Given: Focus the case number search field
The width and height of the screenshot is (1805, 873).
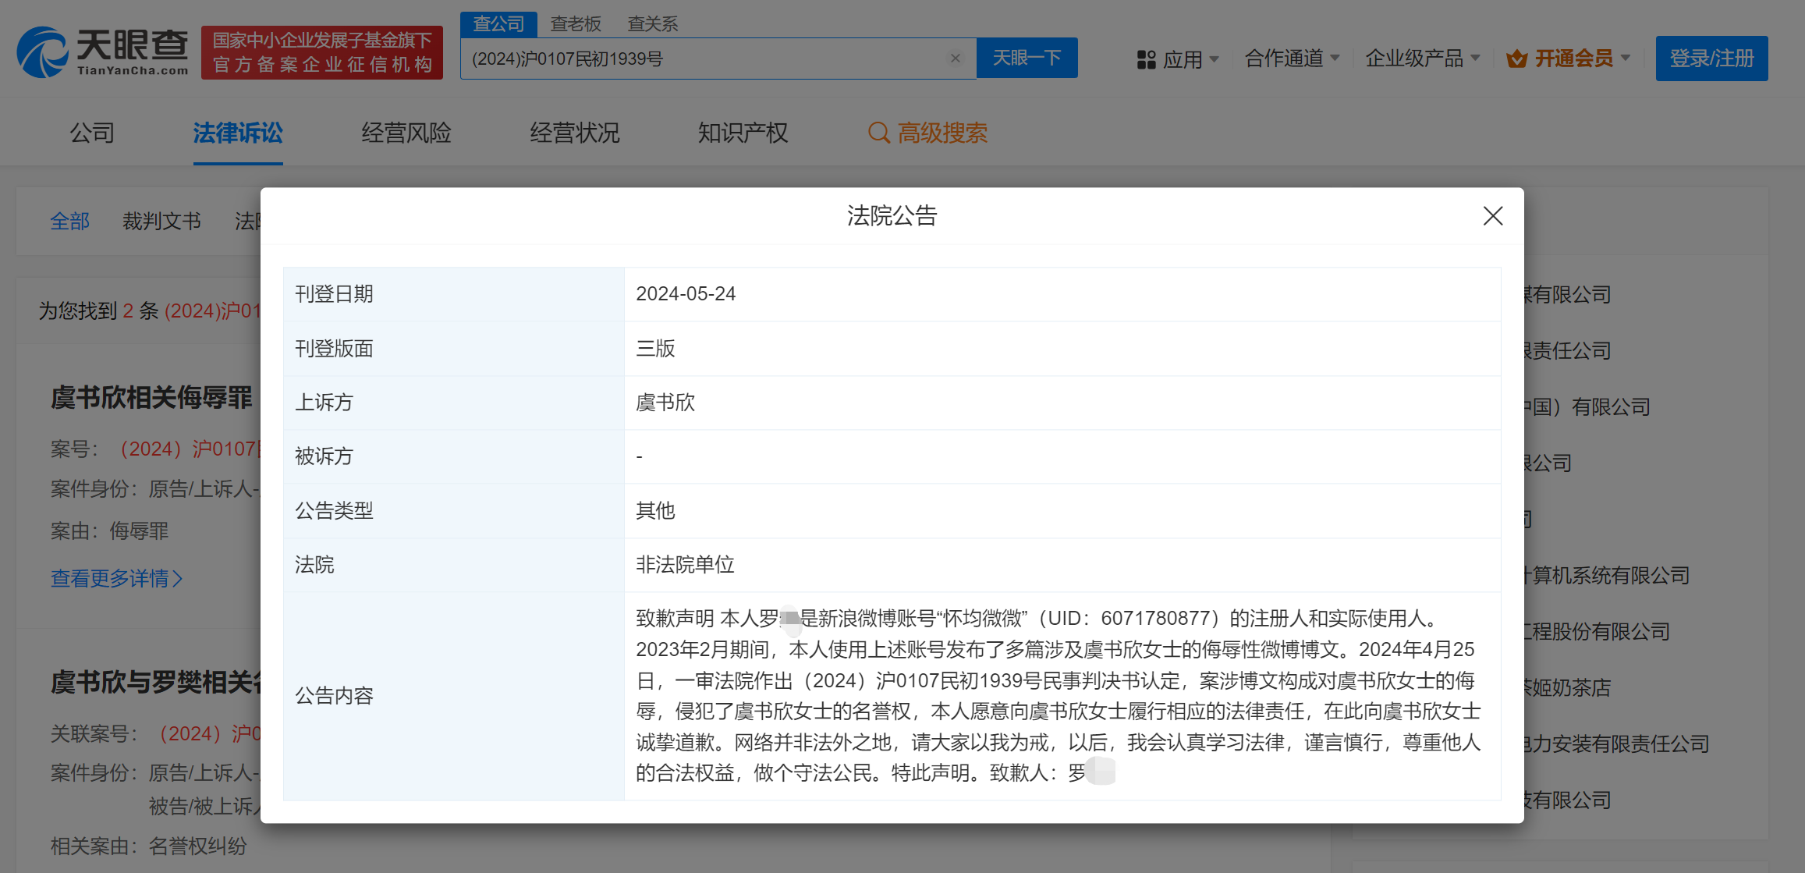Looking at the screenshot, I should point(702,59).
